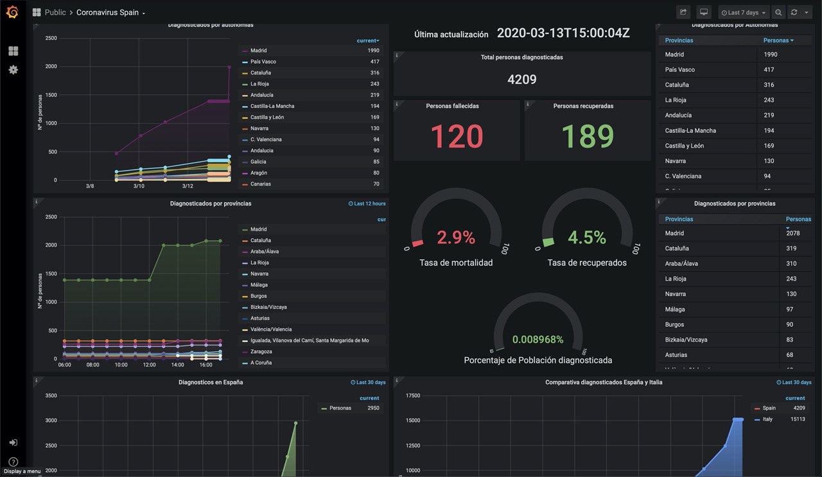Toggle País Vasco series in autonomías legend
This screenshot has height=477, width=822.
point(263,62)
